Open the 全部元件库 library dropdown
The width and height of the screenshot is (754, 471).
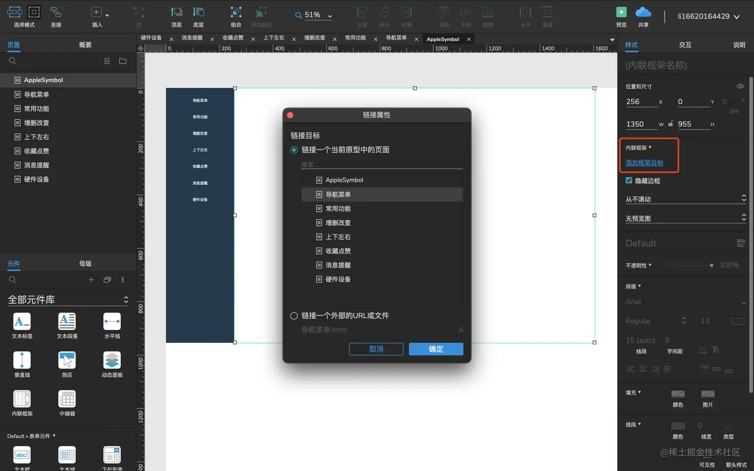pyautogui.click(x=68, y=300)
